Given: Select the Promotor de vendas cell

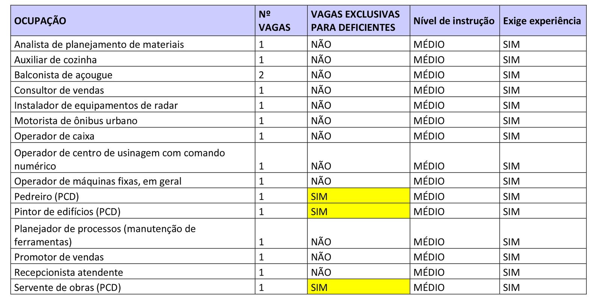Looking at the screenshot, I should (59, 257).
